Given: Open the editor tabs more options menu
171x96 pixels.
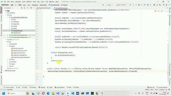Looking at the screenshot, I should [167, 8].
